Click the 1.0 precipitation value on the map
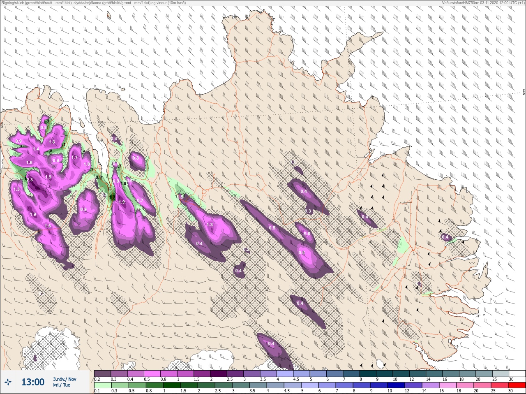 87,164
